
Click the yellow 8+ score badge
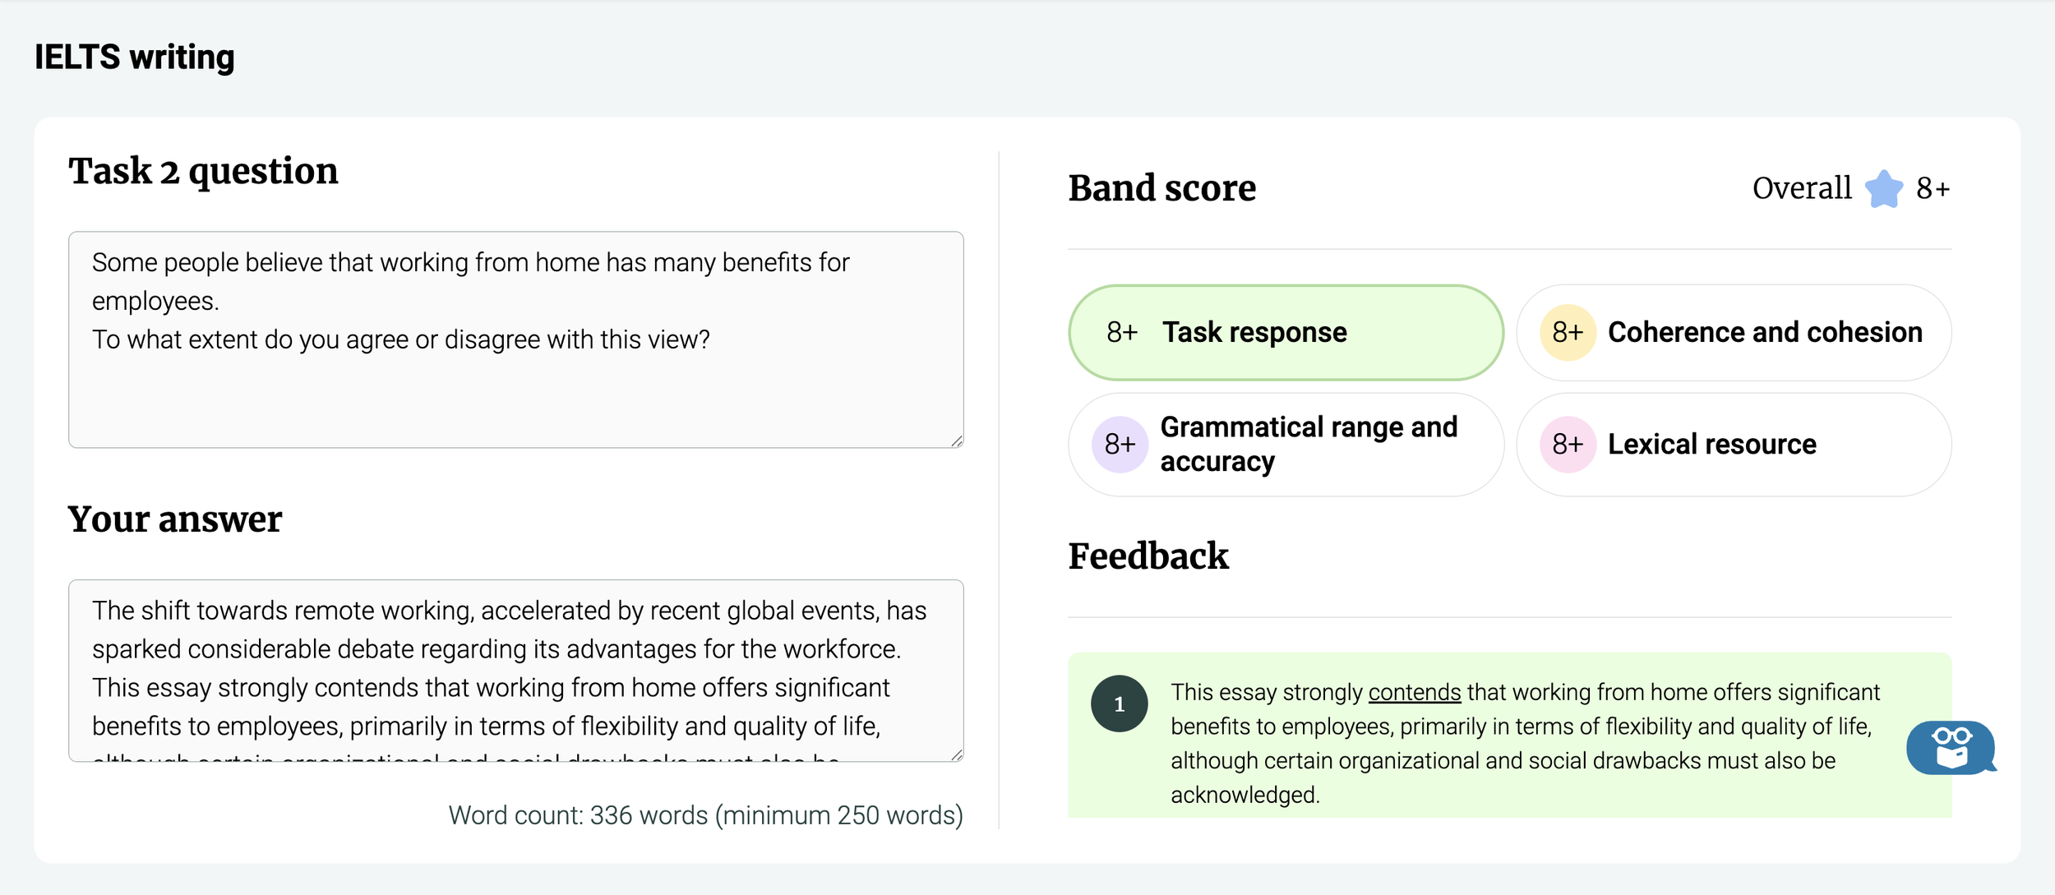tap(1568, 333)
